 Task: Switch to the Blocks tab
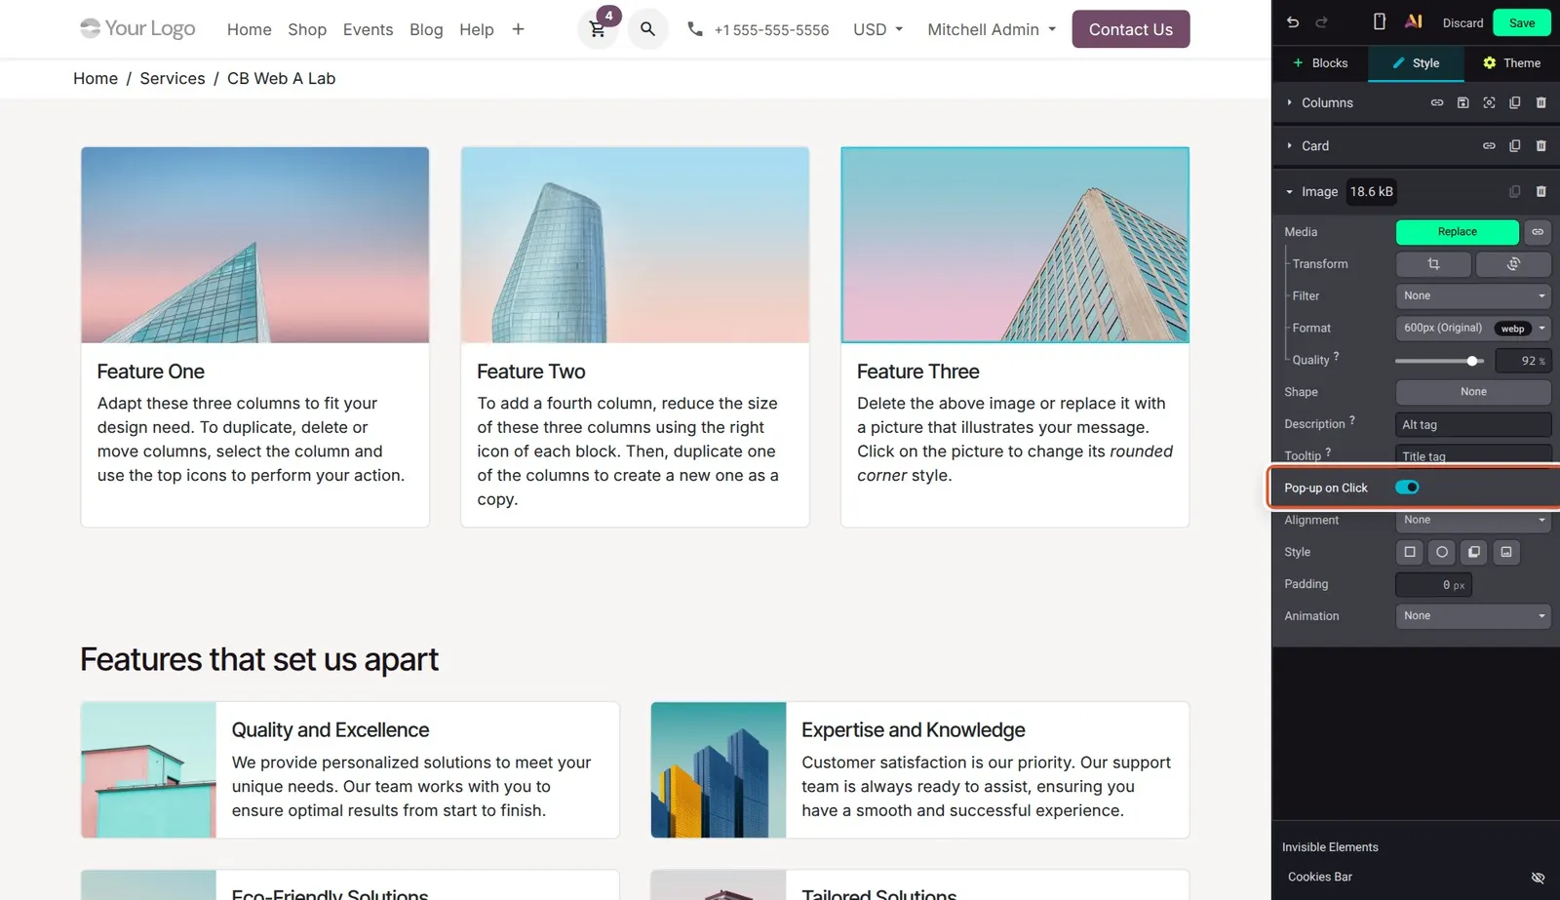click(1320, 63)
